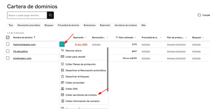Open the Tipo filter

coord(11,25)
